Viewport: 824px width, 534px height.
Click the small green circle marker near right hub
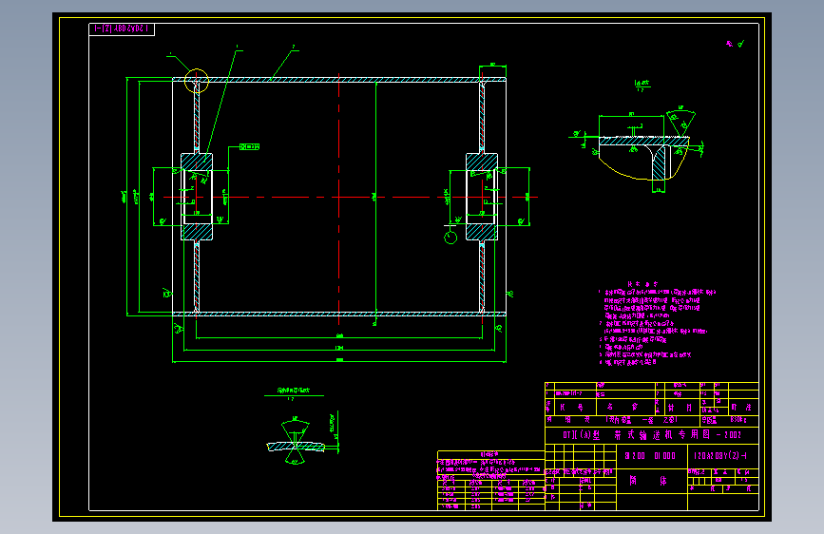pos(450,238)
